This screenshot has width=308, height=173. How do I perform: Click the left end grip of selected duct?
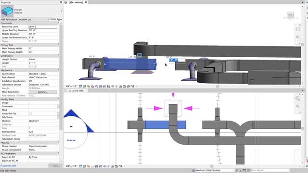105,64
